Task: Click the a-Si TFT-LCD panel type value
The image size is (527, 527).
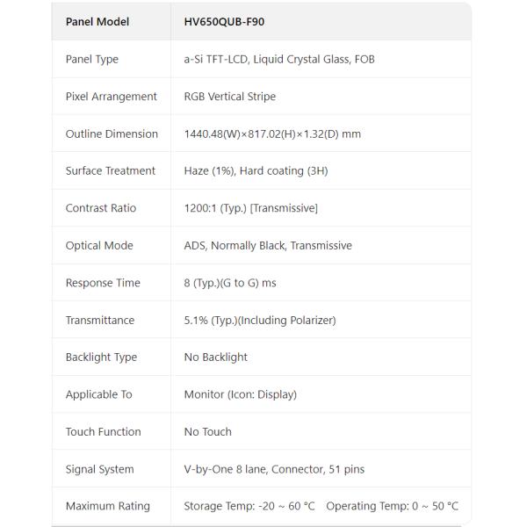Action: [x=279, y=60]
